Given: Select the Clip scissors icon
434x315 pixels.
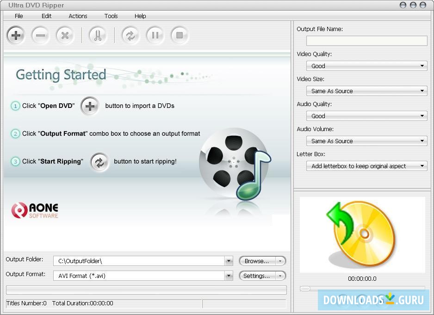Looking at the screenshot, I should pyautogui.click(x=98, y=35).
